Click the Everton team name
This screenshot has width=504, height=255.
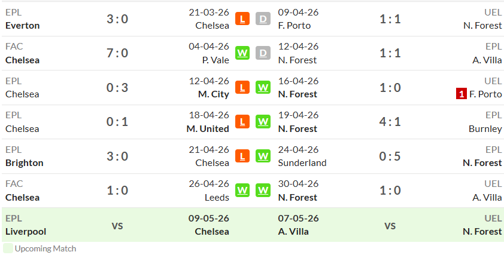(23, 26)
